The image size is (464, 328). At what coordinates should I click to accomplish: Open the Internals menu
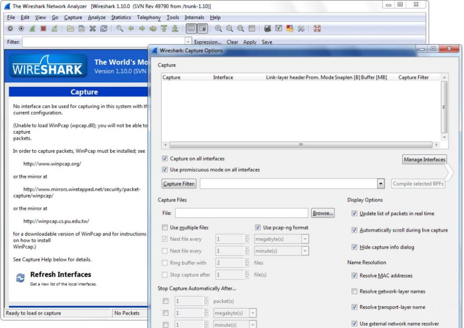tap(194, 18)
